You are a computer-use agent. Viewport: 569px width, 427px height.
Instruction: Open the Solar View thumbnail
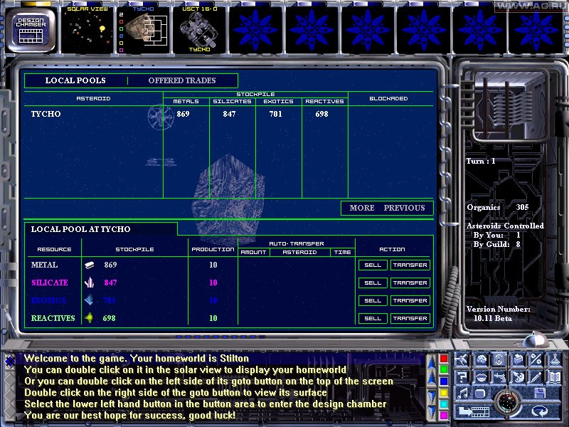87,30
